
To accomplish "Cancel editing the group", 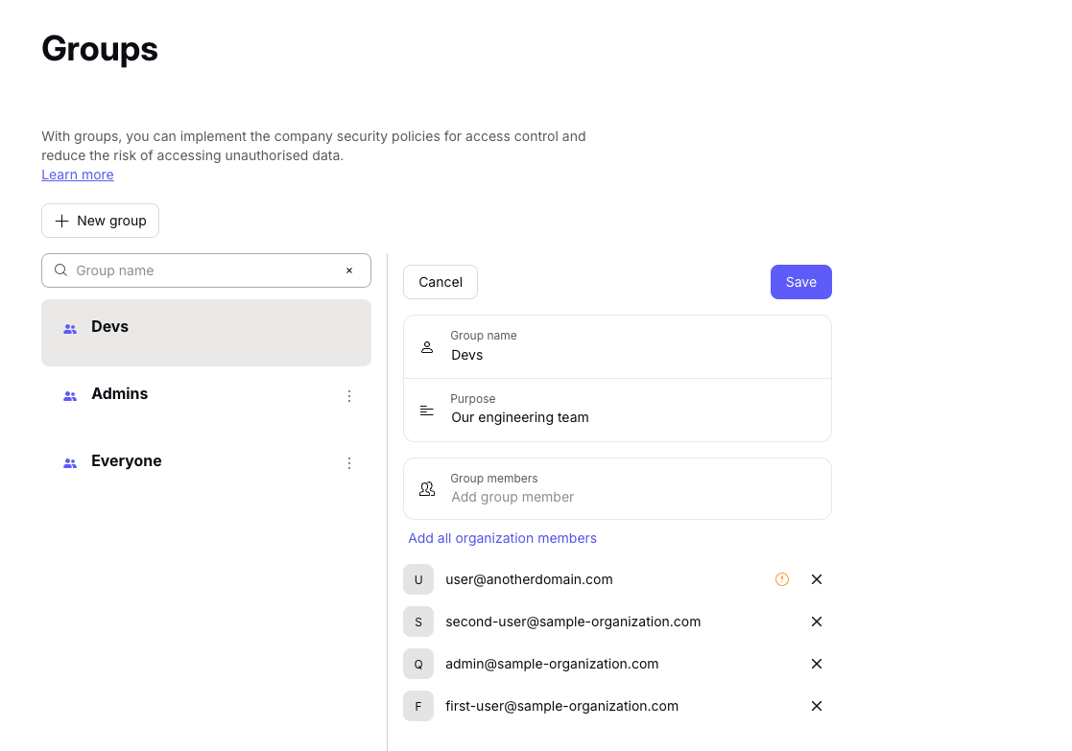I will click(x=440, y=282).
